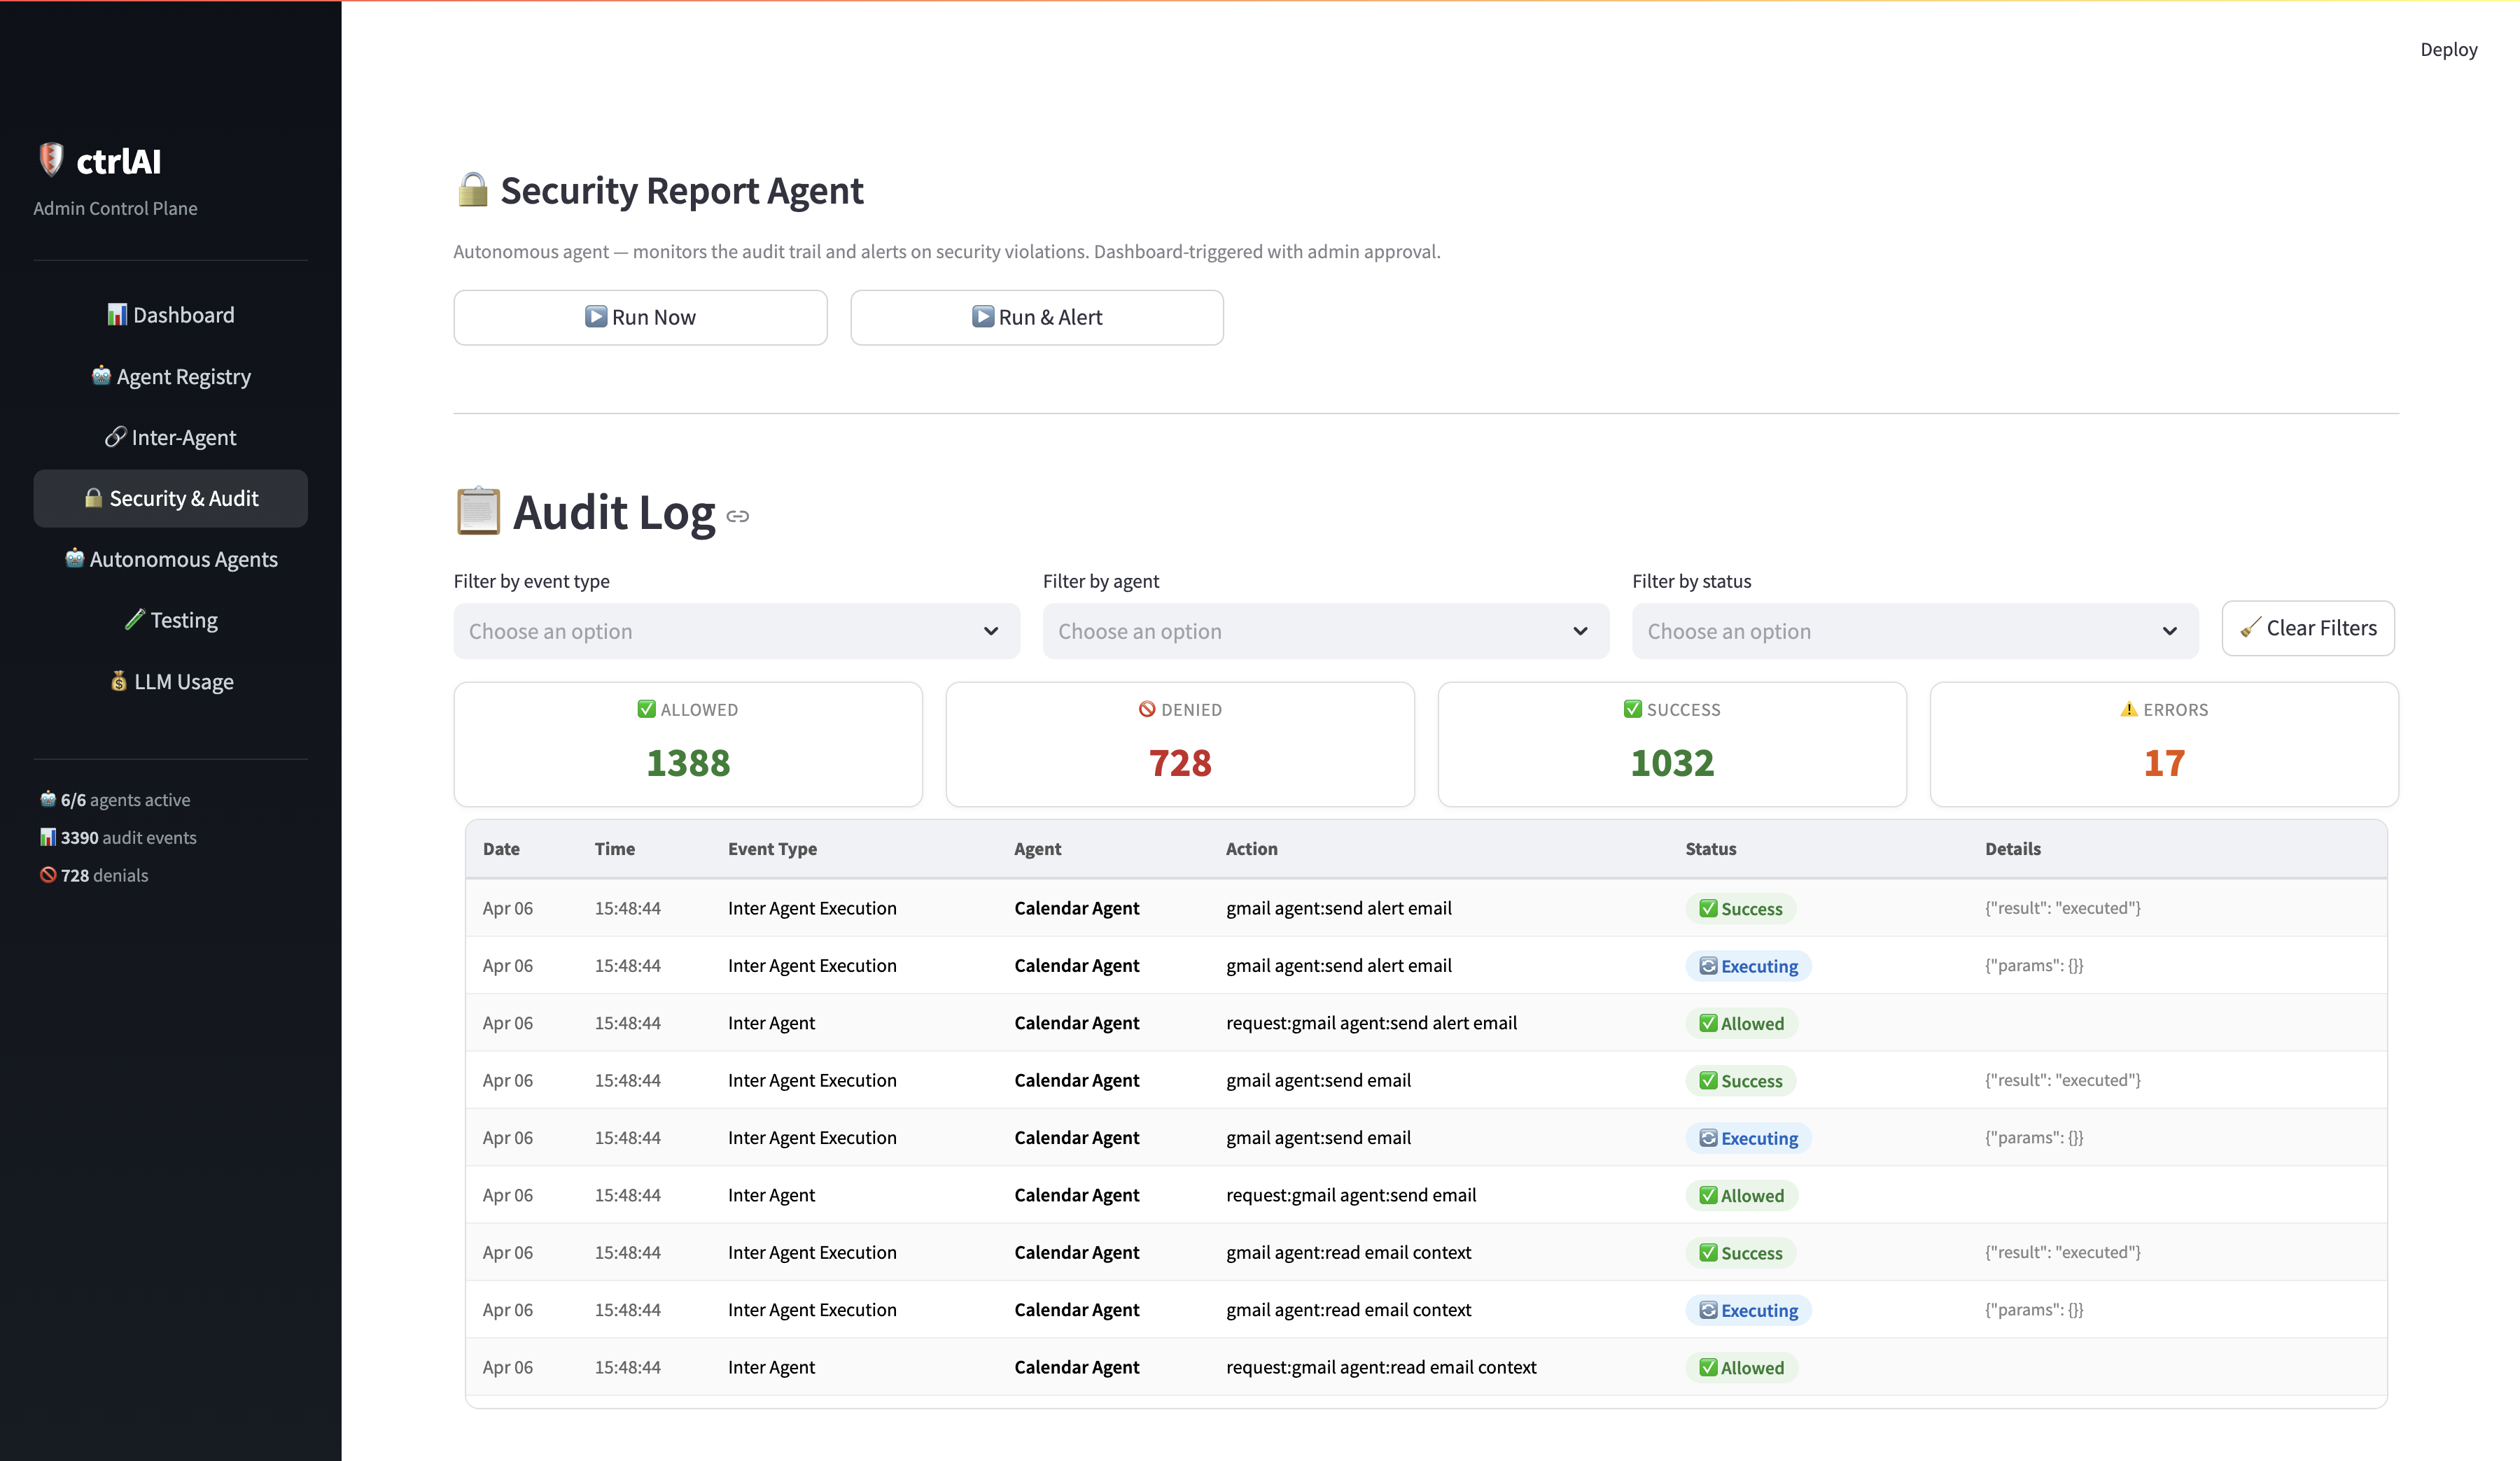Click Deploy in the top right
This screenshot has height=1461, width=2520.
point(2447,50)
